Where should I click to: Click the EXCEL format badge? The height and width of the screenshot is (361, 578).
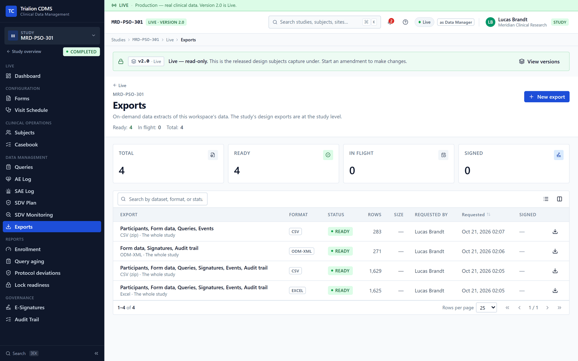click(x=297, y=291)
